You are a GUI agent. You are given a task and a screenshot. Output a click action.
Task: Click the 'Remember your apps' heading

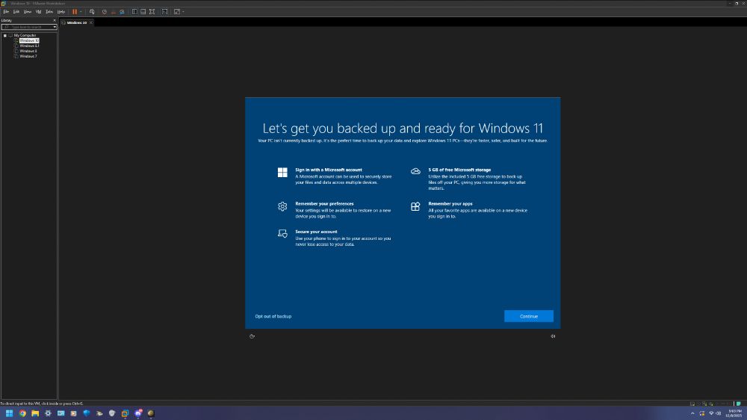click(450, 203)
